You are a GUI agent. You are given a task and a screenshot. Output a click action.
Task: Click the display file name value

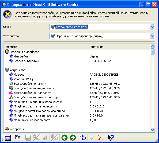94,56
